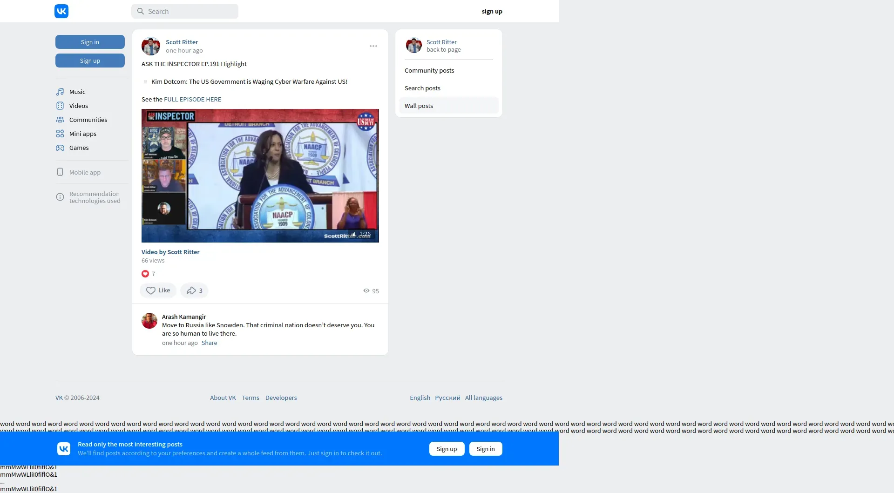Open the Games controller icon
This screenshot has height=493, width=894.
tap(60, 148)
